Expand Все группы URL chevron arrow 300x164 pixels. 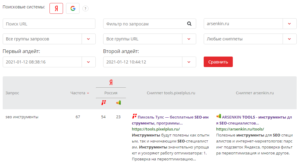tap(189, 39)
